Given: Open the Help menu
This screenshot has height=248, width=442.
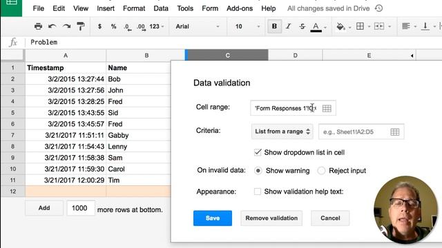Looking at the screenshot, I should pos(269,8).
